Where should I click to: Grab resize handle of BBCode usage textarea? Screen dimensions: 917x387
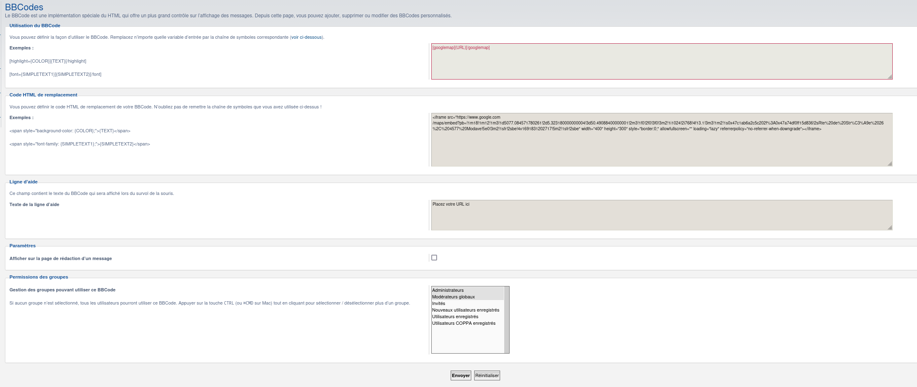click(890, 77)
